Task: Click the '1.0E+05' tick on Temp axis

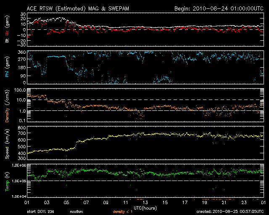Action: click(19, 181)
